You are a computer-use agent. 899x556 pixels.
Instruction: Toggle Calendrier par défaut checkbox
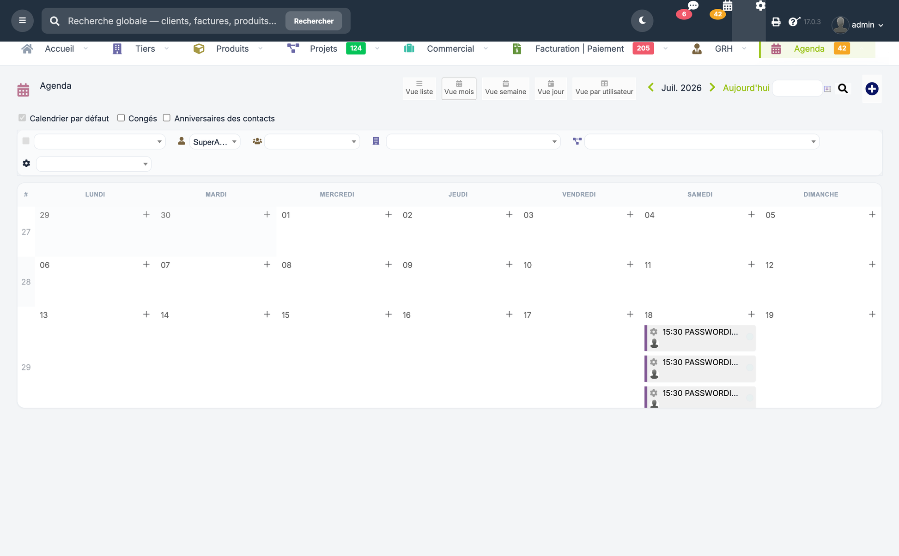[x=22, y=118]
